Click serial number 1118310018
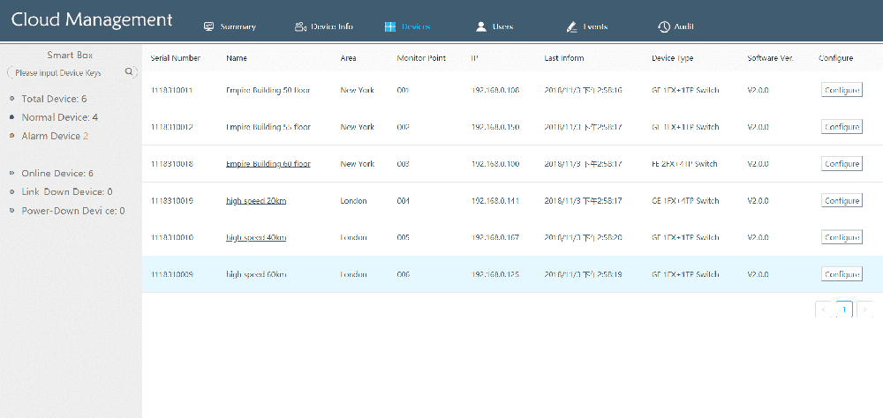 click(x=172, y=164)
